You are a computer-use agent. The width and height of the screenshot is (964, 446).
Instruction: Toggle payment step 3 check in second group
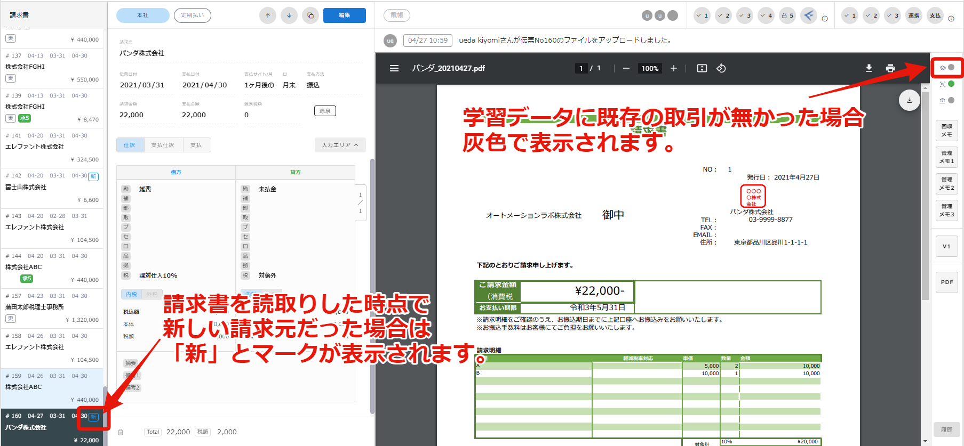[x=893, y=15]
